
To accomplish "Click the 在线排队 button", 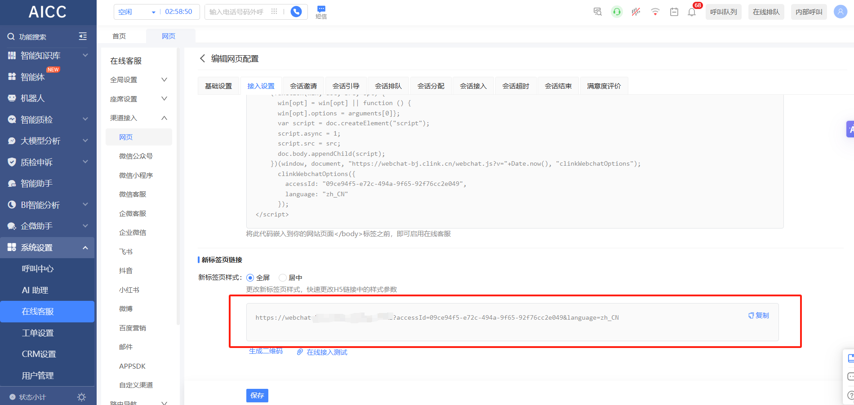I will 766,12.
